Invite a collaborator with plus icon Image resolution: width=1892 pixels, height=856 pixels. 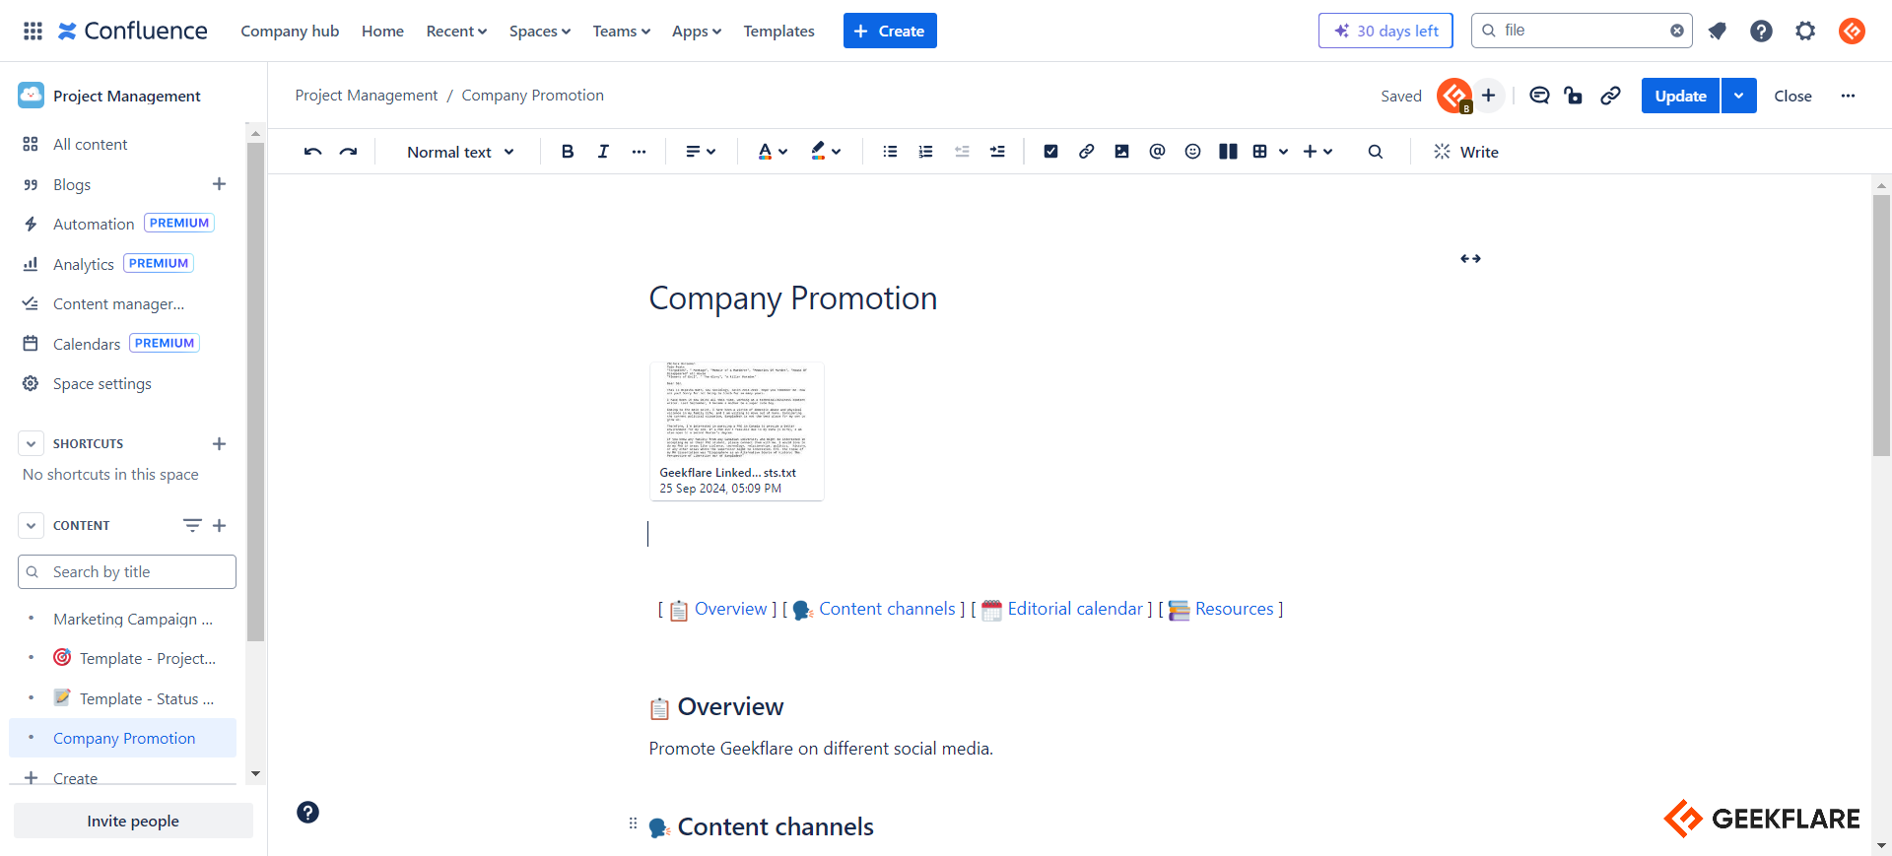tap(1488, 96)
